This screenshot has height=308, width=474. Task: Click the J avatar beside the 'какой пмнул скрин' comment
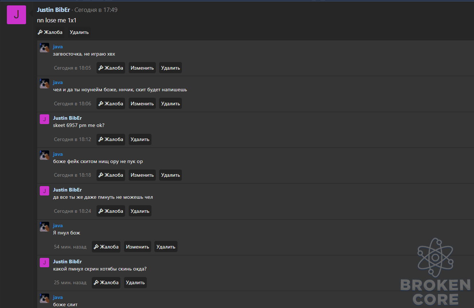(x=44, y=263)
